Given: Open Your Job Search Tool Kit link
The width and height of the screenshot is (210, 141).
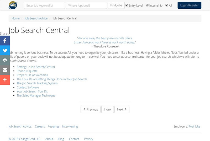Looking at the screenshot, I should [x=32, y=91].
